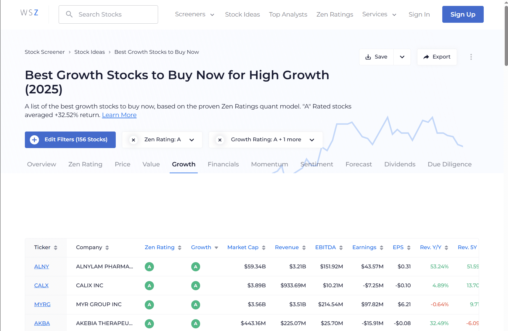Remove the Growth Rating filter chip
This screenshot has width=508, height=331.
pos(219,140)
